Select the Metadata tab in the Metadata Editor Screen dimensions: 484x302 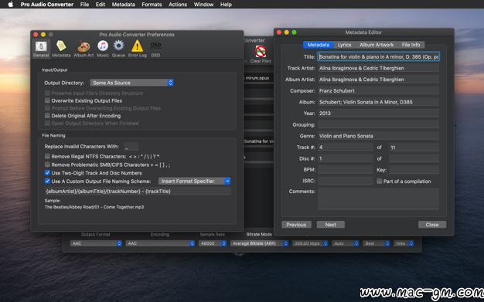(x=319, y=45)
